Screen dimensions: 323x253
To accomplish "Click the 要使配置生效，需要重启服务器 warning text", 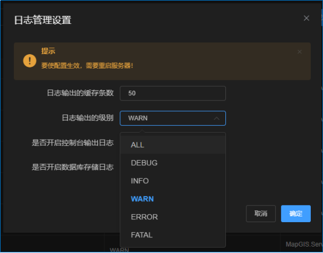I will pyautogui.click(x=87, y=66).
